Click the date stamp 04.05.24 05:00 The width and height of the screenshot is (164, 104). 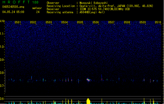click(x=13, y=12)
